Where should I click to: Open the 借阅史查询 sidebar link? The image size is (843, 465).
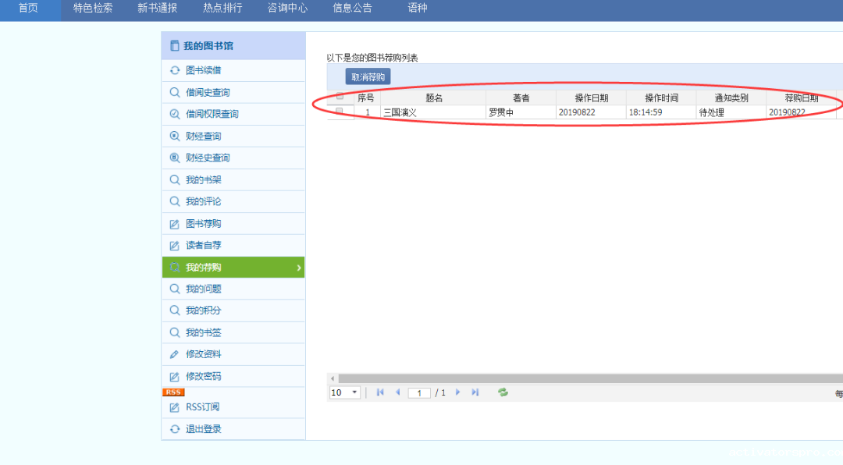click(208, 93)
